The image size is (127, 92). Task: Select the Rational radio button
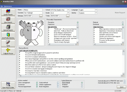(123, 22)
